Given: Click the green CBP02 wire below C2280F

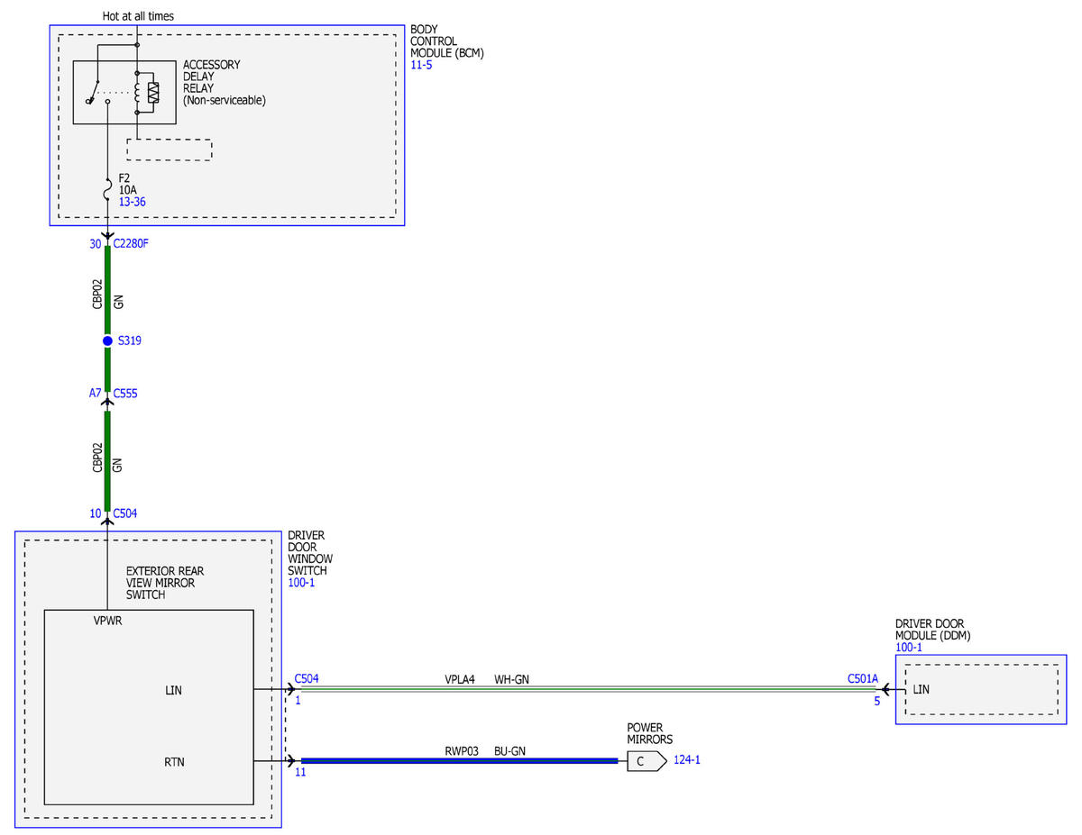Looking at the screenshot, I should 107,290.
